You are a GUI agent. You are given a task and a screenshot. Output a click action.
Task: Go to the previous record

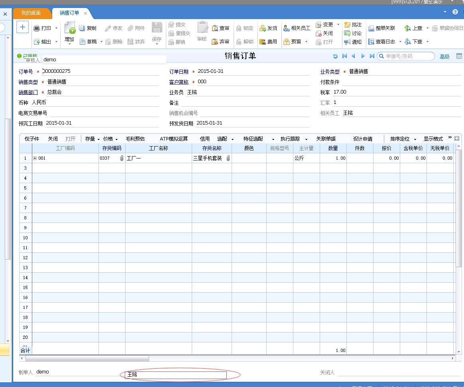(353, 56)
